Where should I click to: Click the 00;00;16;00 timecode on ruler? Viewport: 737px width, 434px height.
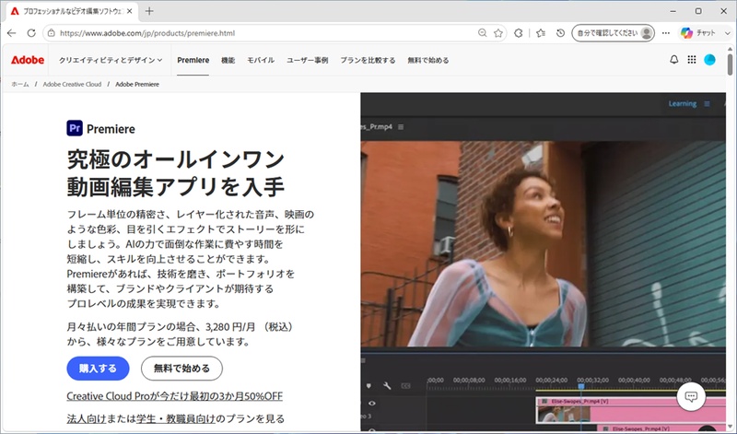(x=510, y=380)
